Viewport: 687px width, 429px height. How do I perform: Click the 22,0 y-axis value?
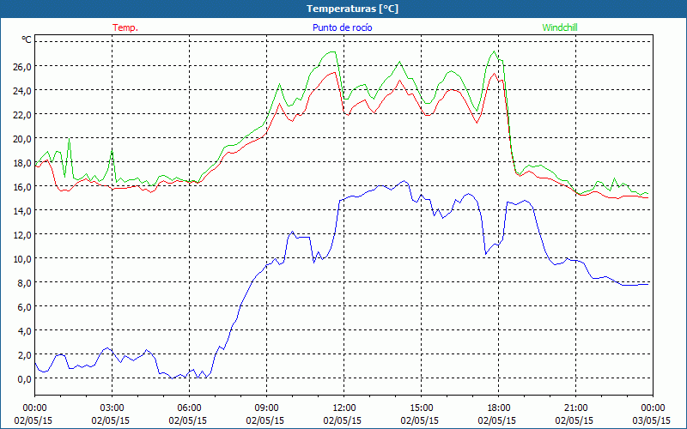22,115
